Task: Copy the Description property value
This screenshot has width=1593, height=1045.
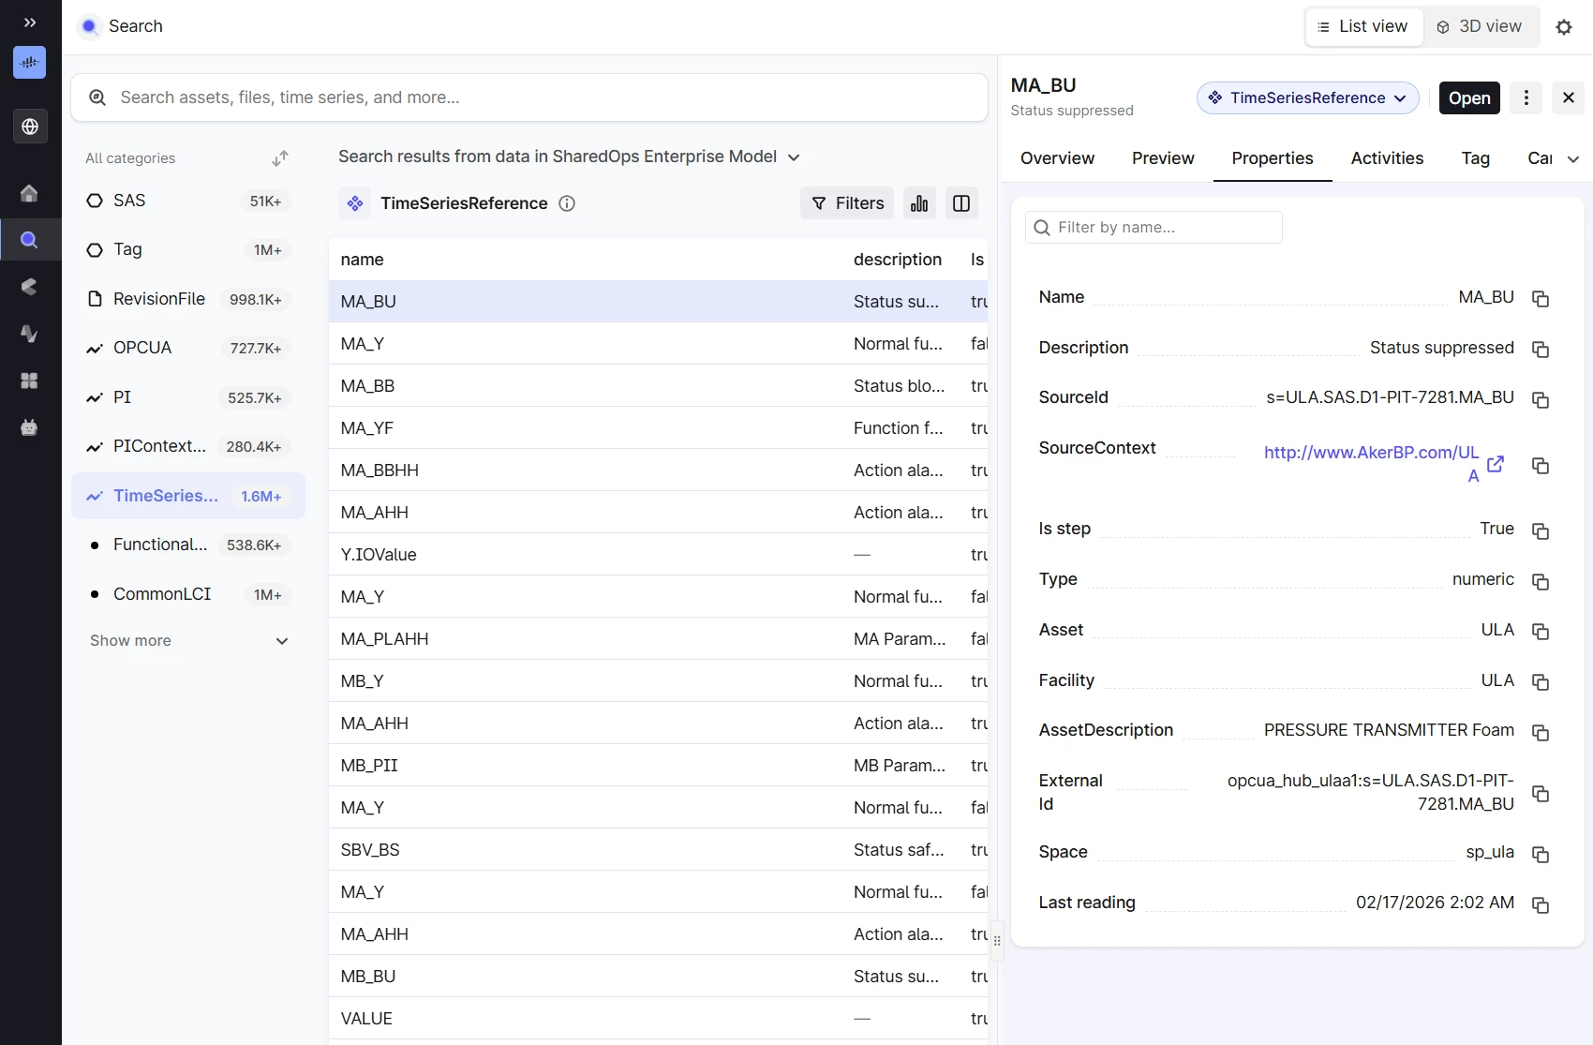Action: point(1540,350)
